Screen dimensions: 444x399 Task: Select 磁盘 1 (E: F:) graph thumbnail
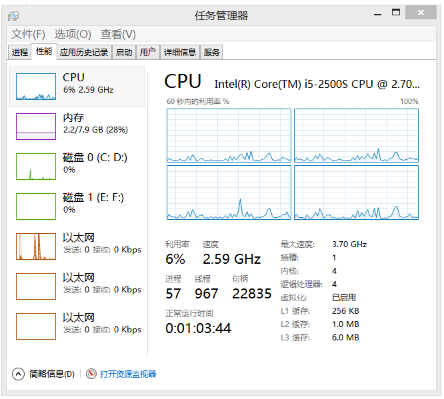(x=36, y=206)
